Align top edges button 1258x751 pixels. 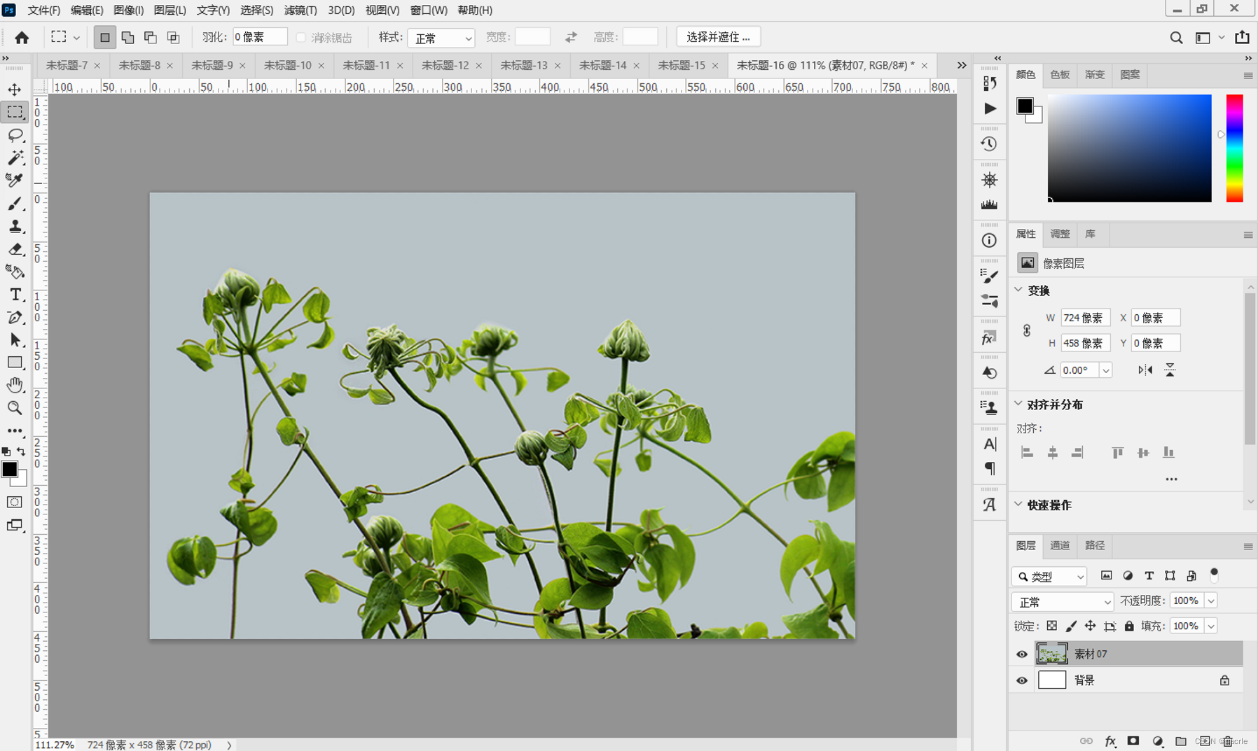coord(1118,453)
